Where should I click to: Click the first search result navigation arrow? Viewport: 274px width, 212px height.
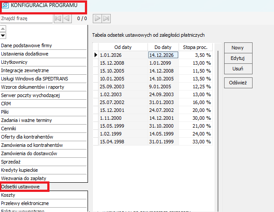(x=58, y=18)
